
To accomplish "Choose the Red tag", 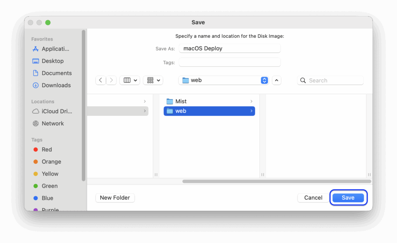I will click(x=43, y=150).
